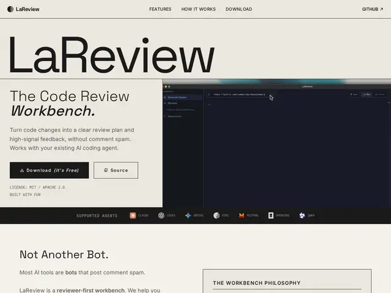Go to How It Works in the navigation
391x293 pixels.
tap(199, 9)
